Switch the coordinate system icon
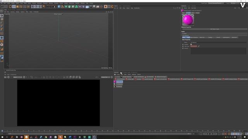 [44, 7]
